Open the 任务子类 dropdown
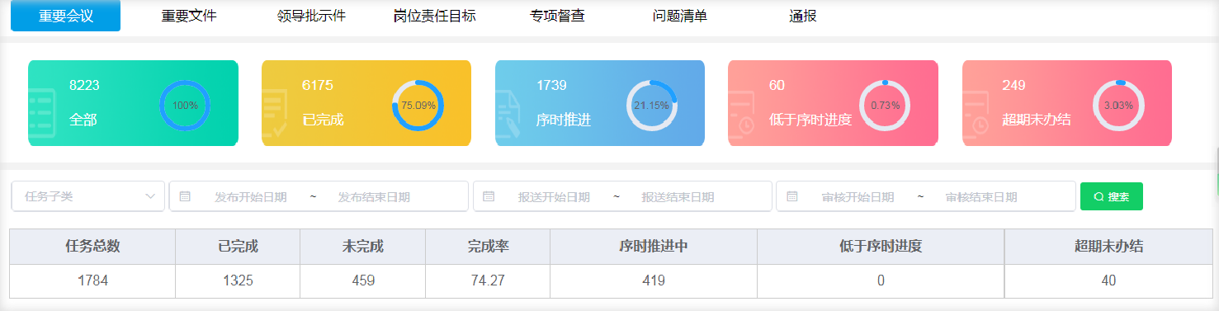1219x311 pixels. (x=88, y=196)
